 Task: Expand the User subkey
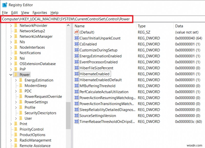tap(16, 119)
